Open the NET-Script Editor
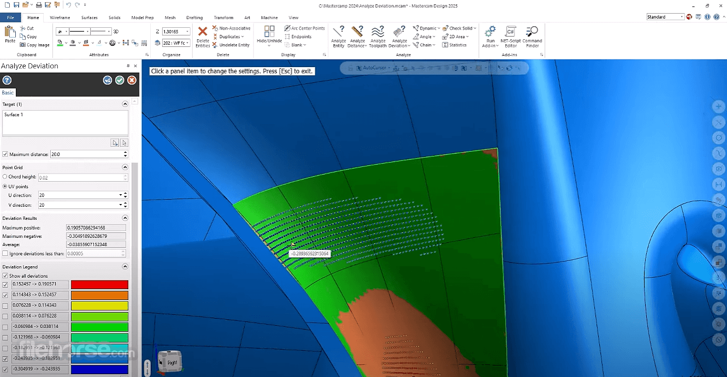The width and height of the screenshot is (727, 377). point(511,37)
